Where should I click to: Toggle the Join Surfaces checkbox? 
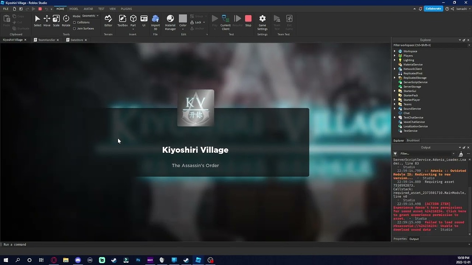[x=74, y=29]
